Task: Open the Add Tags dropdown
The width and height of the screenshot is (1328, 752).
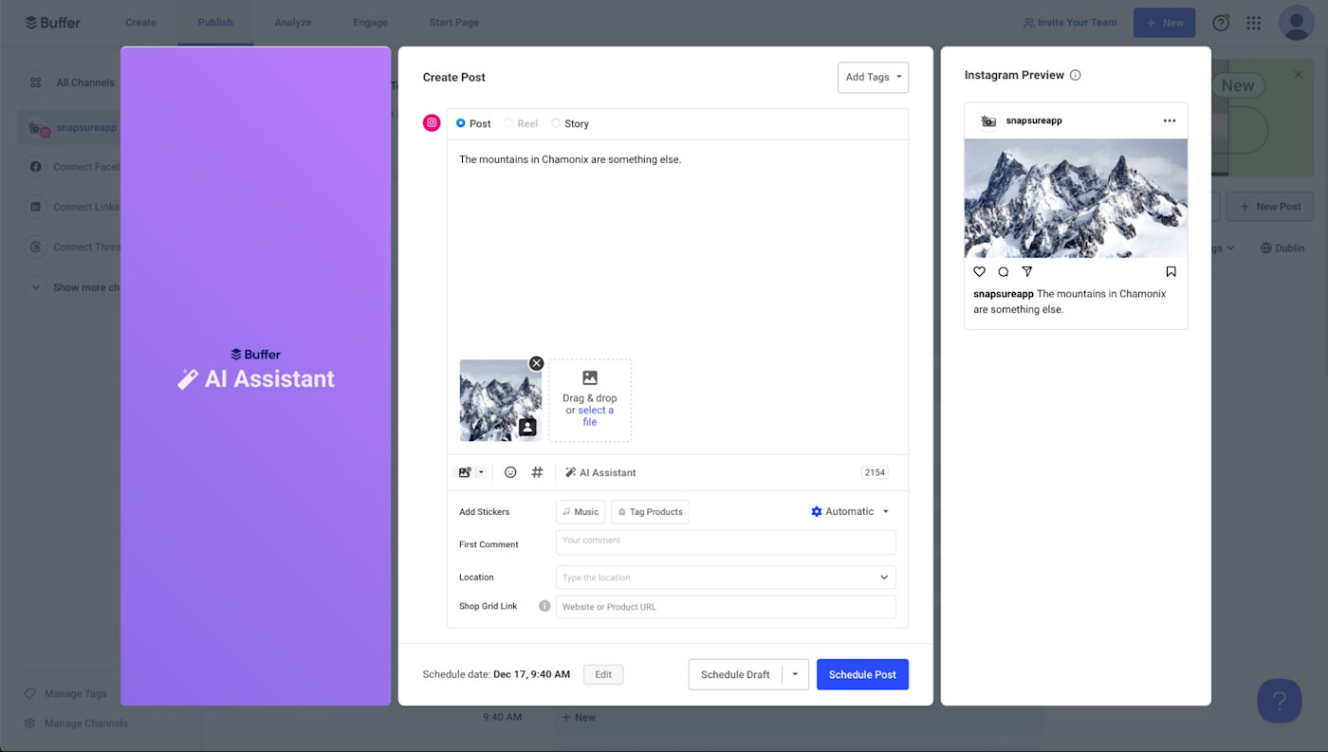Action: [x=873, y=78]
